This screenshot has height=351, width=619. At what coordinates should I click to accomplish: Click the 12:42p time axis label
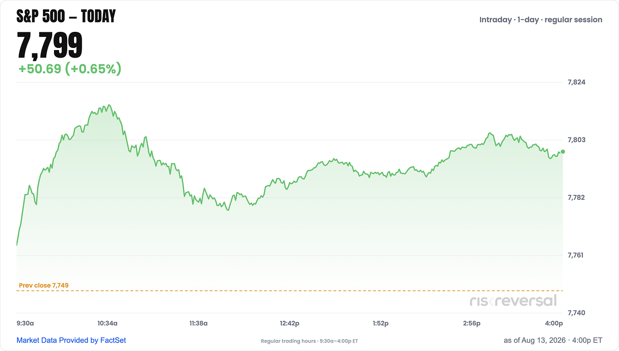click(290, 323)
